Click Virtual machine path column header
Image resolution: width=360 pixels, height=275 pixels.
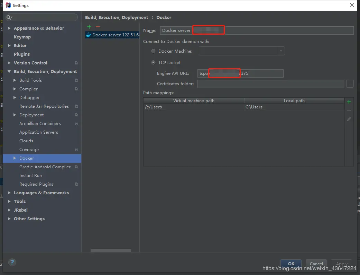pyautogui.click(x=194, y=101)
